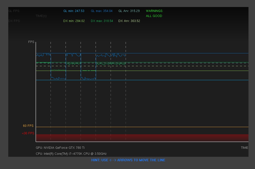Click the dimmed GL FPS: label
This screenshot has width=255, height=169.
pyautogui.click(x=14, y=11)
